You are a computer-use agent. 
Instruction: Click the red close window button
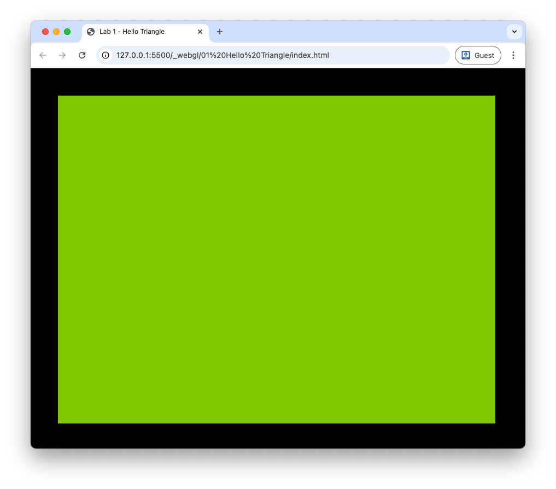click(45, 32)
